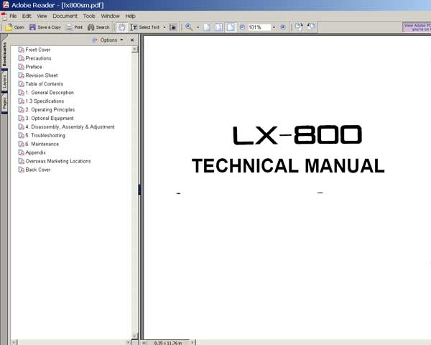Open the Tools menu
The width and height of the screenshot is (431, 345).
(89, 16)
